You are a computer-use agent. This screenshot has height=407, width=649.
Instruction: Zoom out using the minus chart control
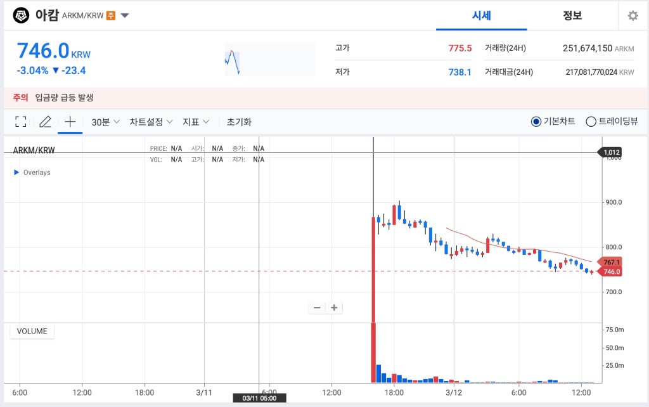pyautogui.click(x=317, y=307)
